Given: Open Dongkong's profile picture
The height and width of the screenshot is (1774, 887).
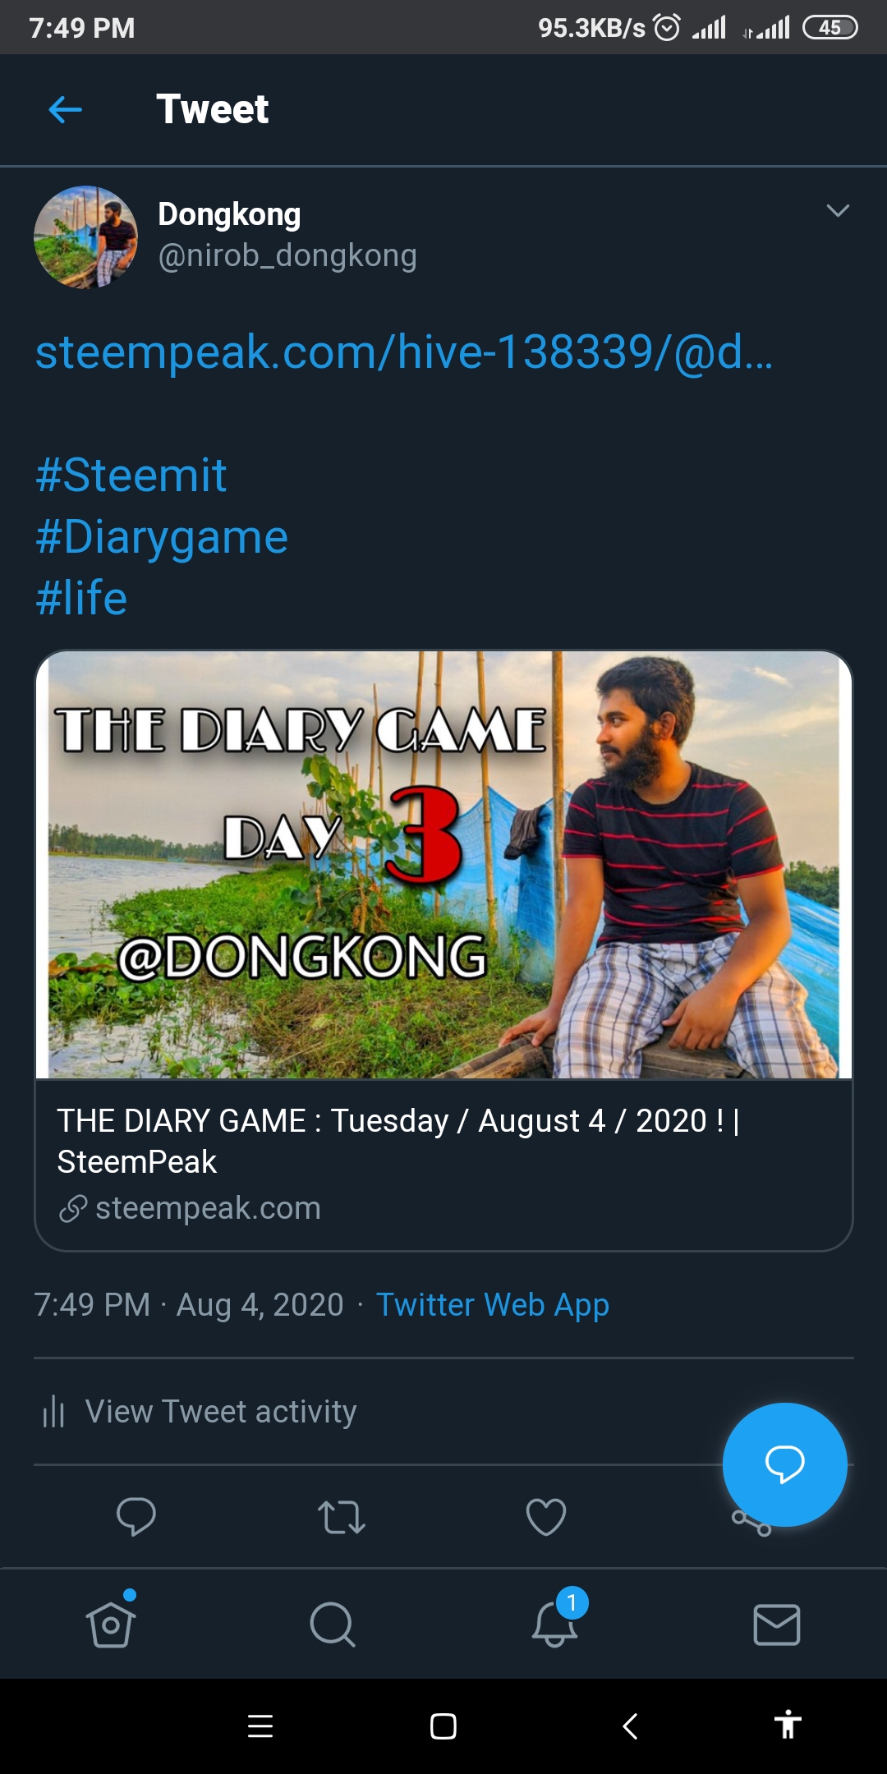Looking at the screenshot, I should click(x=85, y=237).
